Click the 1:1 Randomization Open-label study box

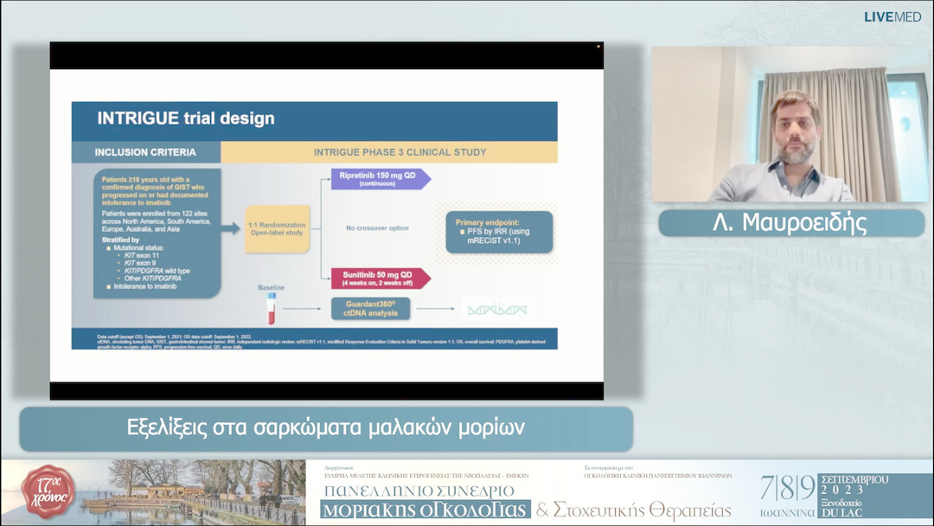[277, 228]
